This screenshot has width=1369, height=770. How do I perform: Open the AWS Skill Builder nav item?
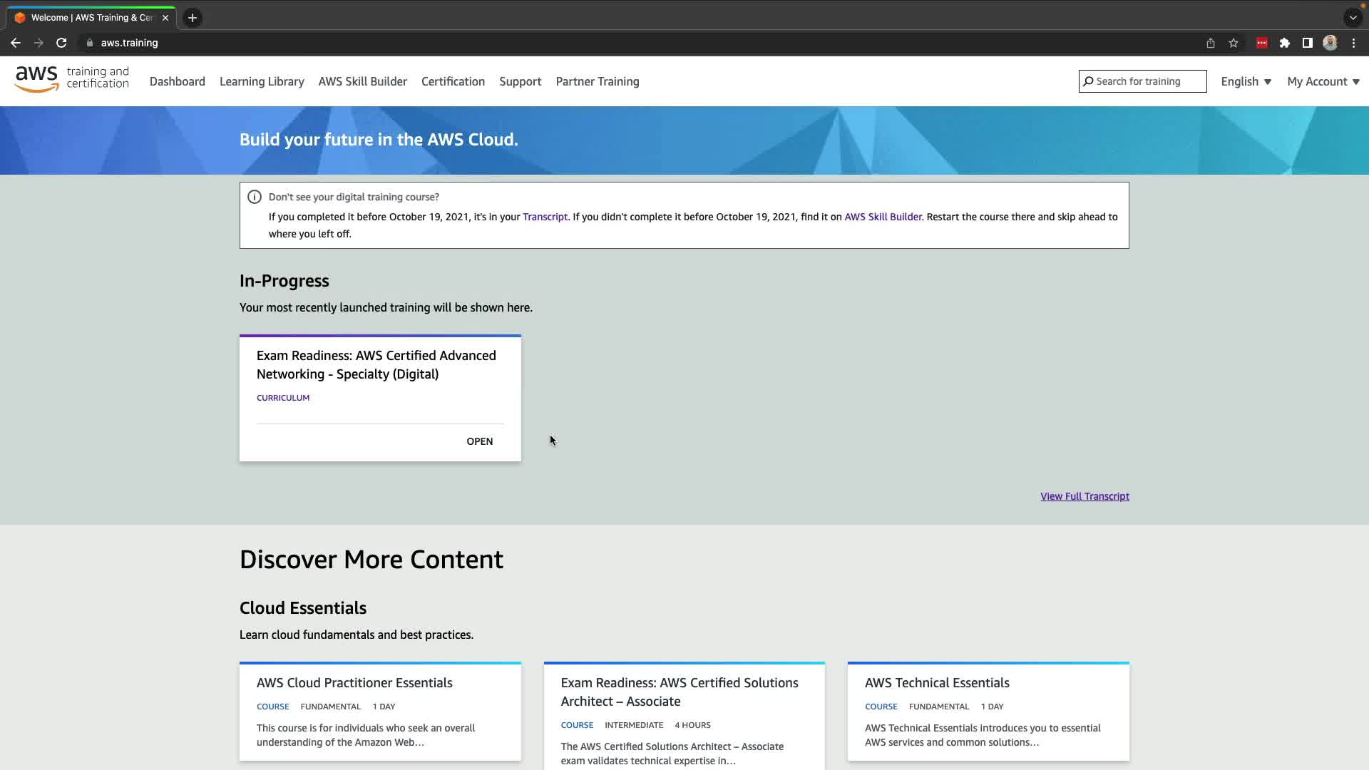pos(362,81)
